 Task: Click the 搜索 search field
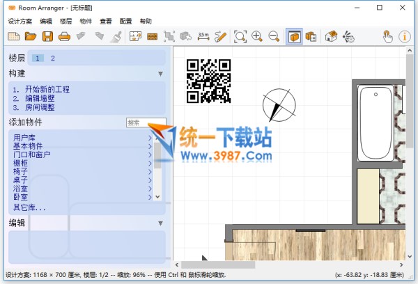139,123
